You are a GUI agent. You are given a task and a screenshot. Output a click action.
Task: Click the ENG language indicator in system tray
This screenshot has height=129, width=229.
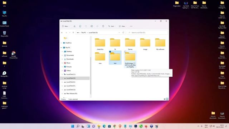click(x=206, y=126)
